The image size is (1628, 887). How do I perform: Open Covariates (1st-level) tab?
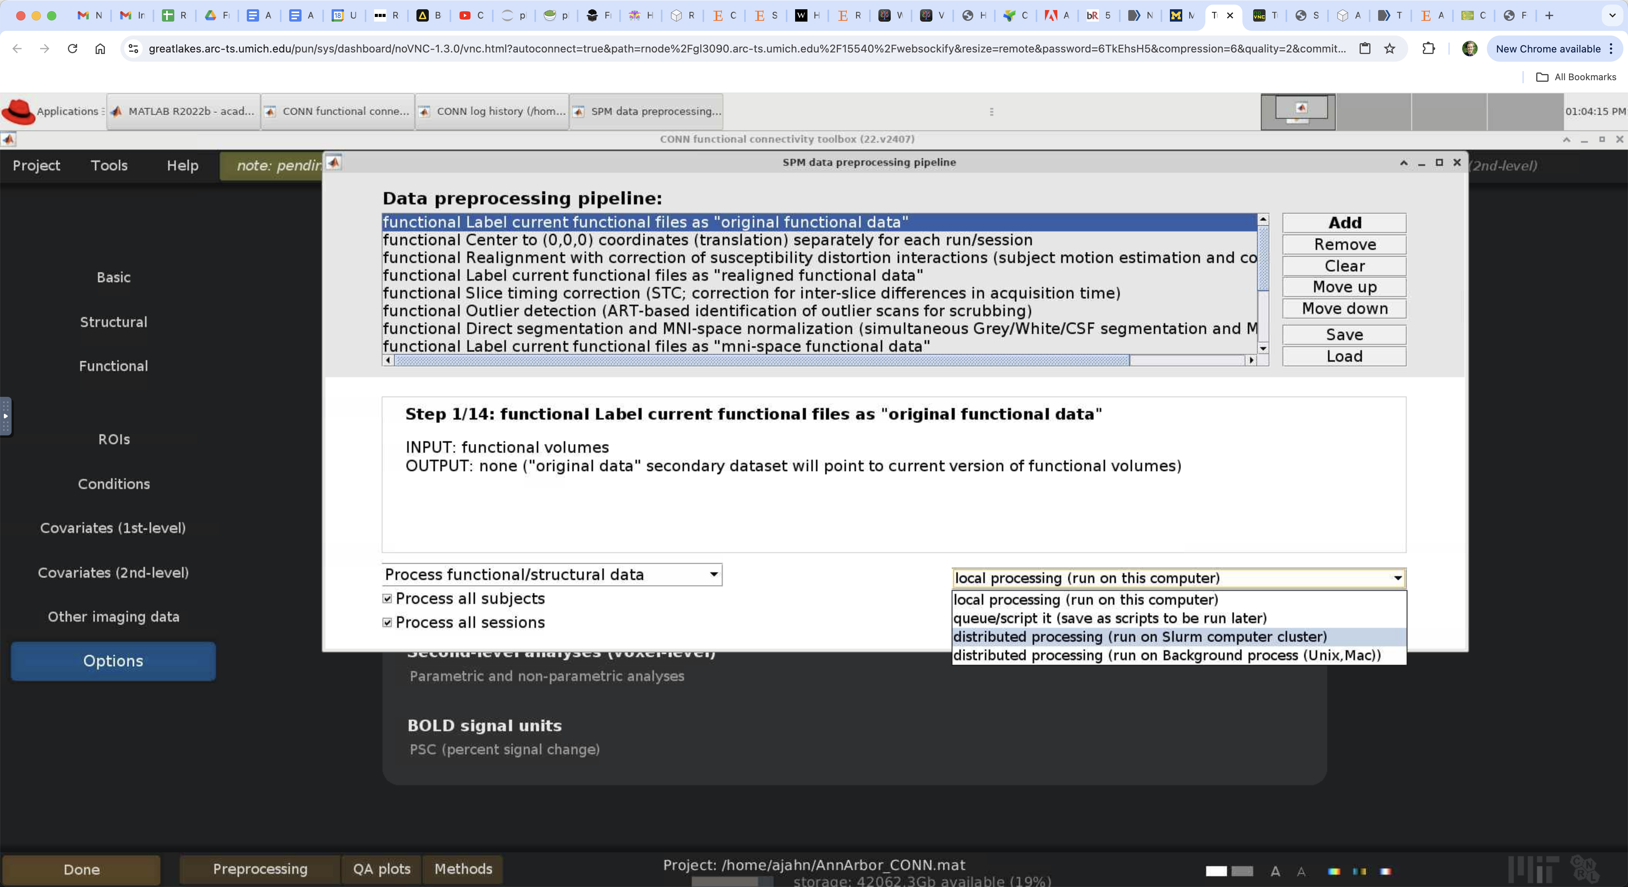[113, 528]
